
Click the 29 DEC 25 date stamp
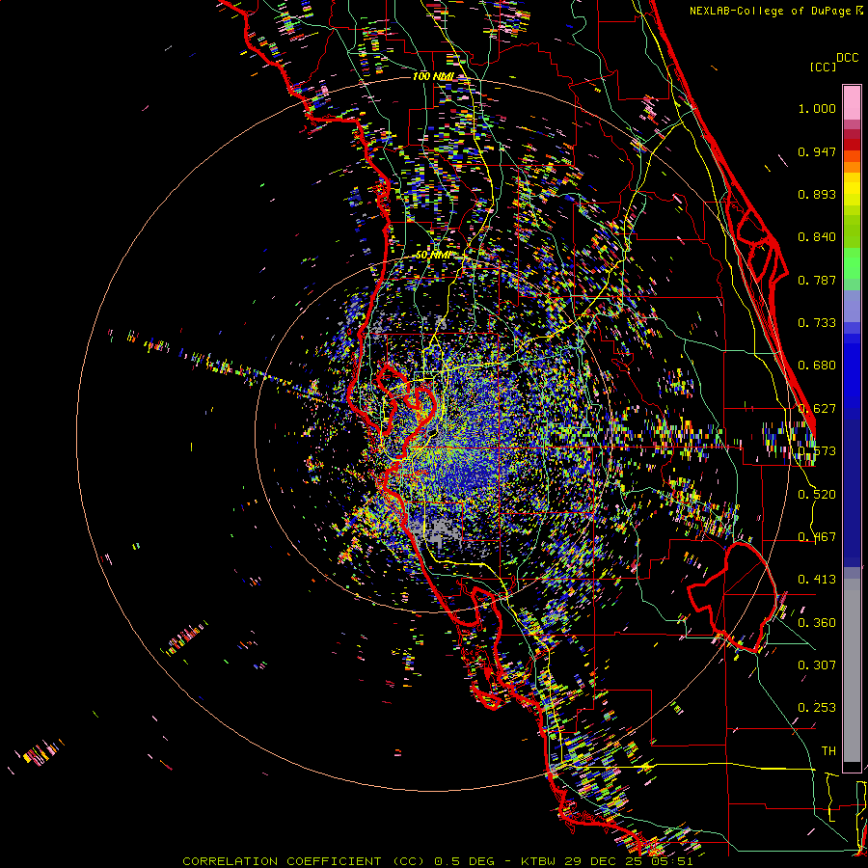(x=604, y=861)
